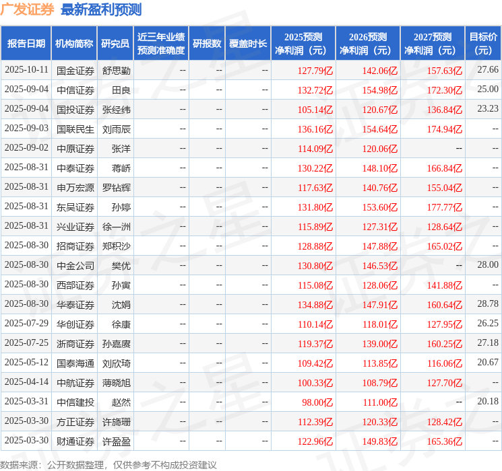Click the 中原证券 institution cell
This screenshot has height=471, width=502.
(75, 149)
